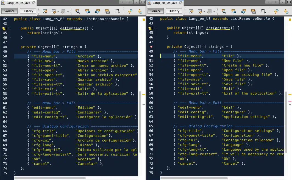
Task: Maximize the right editor tab group
Action: (x=289, y=2)
